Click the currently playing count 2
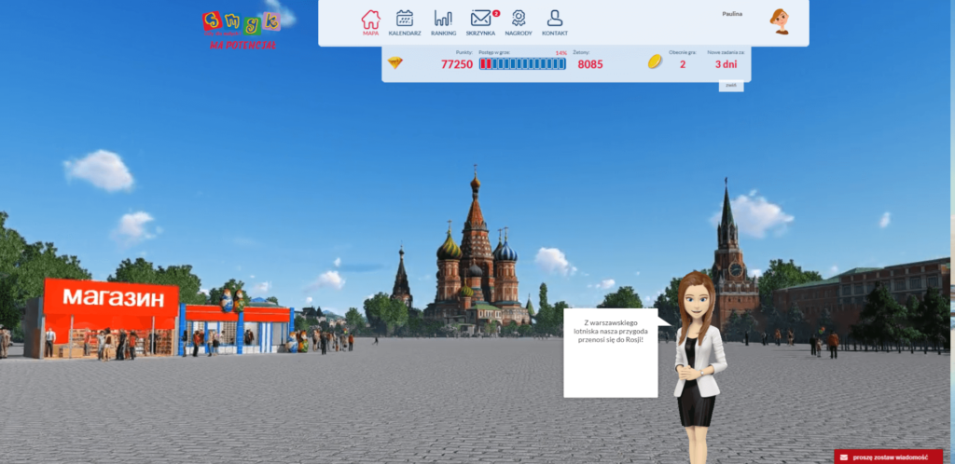Image resolution: width=955 pixels, height=464 pixels. pyautogui.click(x=683, y=64)
